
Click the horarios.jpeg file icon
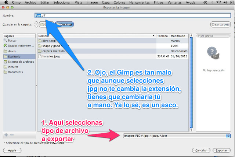pyautogui.click(x=40, y=56)
